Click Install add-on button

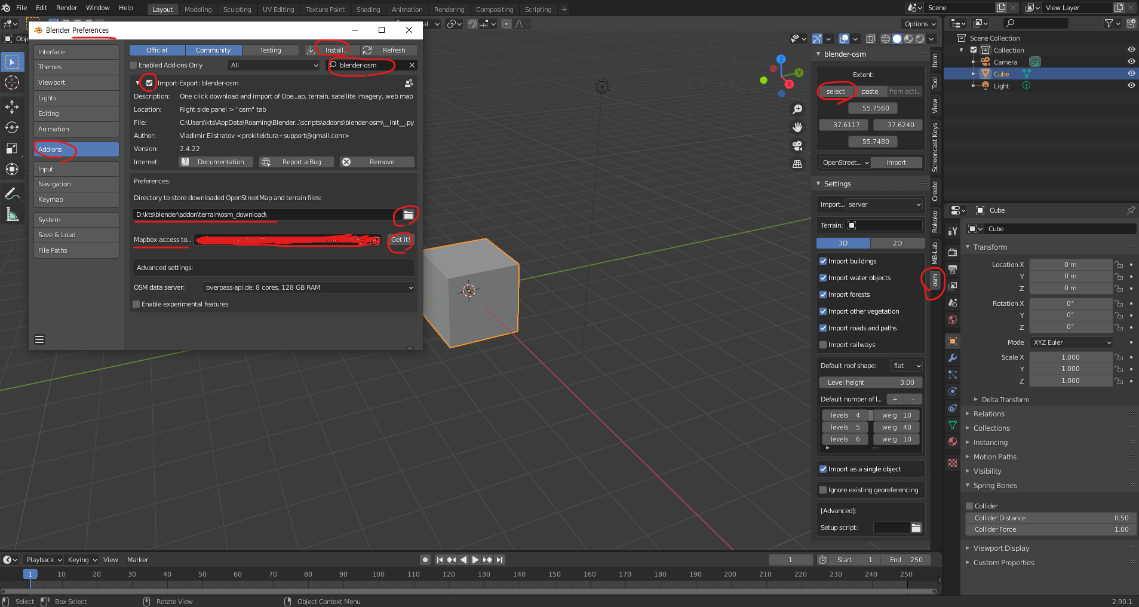332,50
